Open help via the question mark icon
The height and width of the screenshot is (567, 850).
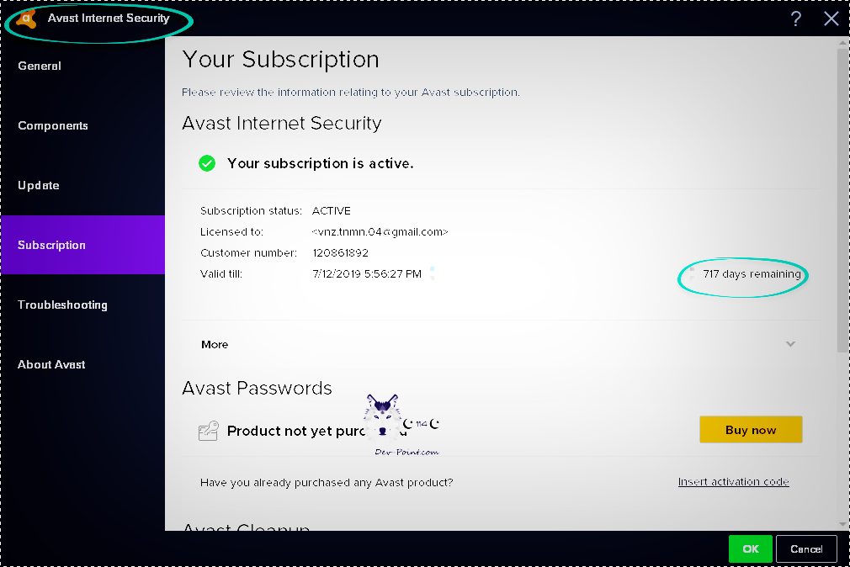point(796,19)
